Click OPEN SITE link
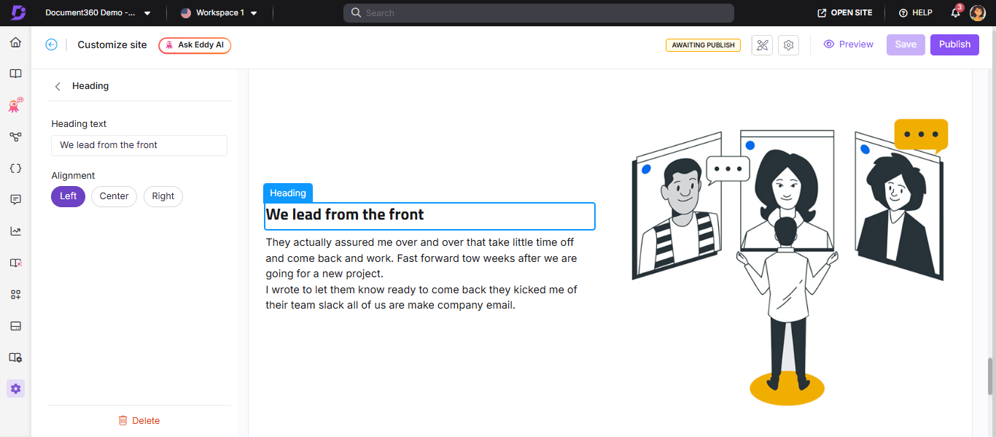Image resolution: width=996 pixels, height=437 pixels. (845, 13)
